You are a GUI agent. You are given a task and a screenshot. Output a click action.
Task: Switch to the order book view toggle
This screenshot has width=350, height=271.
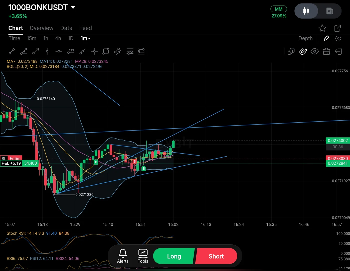tap(330, 11)
